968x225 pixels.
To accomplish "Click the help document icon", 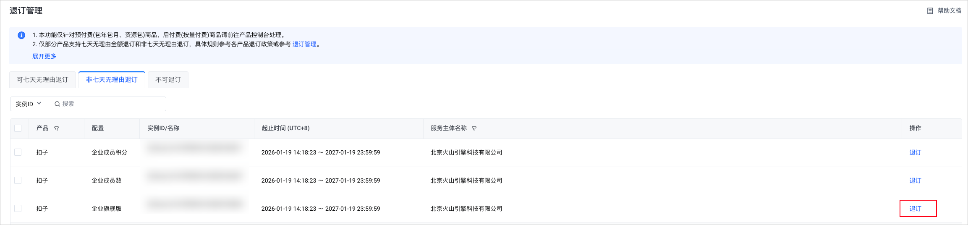I will pyautogui.click(x=930, y=11).
